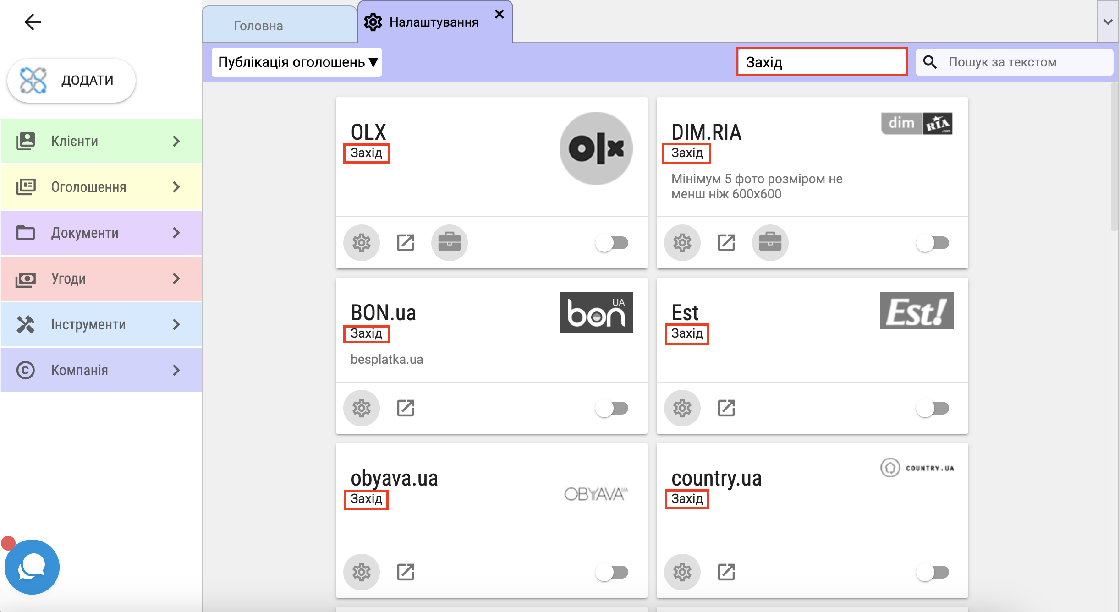Click the Клієнти contacts icon
This screenshot has height=612, width=1120.
tap(26, 141)
